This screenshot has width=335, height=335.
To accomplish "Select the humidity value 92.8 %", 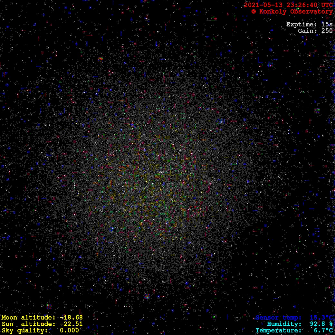I will click(x=321, y=324).
